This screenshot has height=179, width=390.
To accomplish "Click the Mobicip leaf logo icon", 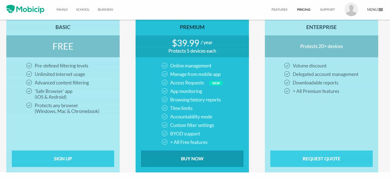I will click(10, 9).
